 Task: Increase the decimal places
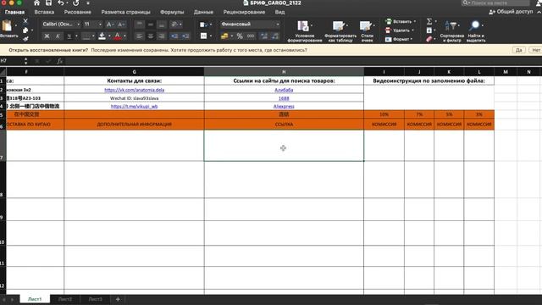[263, 36]
